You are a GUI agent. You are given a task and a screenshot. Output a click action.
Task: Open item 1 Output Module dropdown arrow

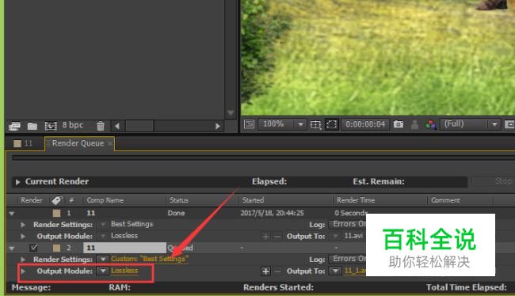pyautogui.click(x=103, y=236)
